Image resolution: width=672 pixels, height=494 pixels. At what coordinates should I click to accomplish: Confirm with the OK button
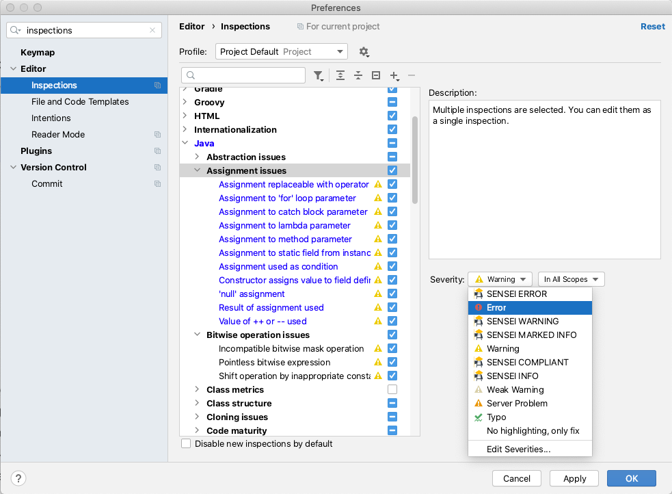point(631,478)
